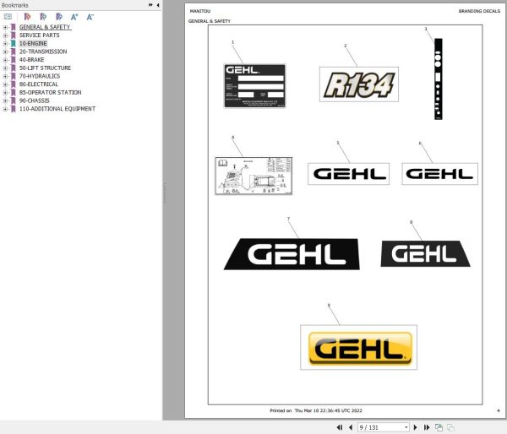Click the second bookmark flag toolbar icon
Screen dimensions: 507x434
43,17
